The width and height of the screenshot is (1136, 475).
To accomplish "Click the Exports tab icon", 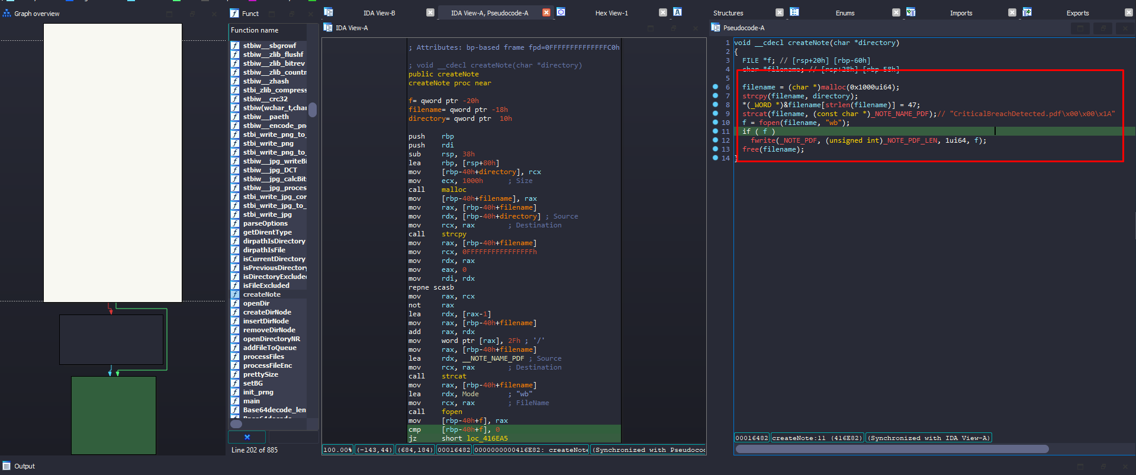I will click(1027, 12).
